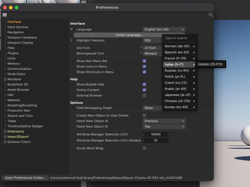
Task: Enable Script Word Wrap checkbox
Action: point(144,148)
